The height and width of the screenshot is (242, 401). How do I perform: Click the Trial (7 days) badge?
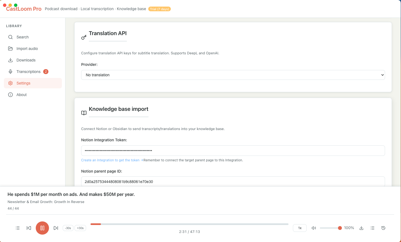click(x=160, y=9)
